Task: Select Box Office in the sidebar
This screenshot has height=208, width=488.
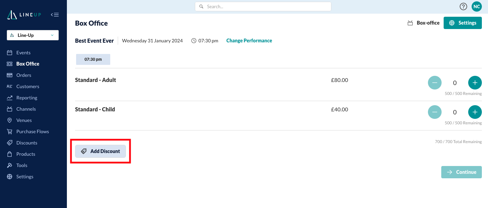Action: point(28,64)
